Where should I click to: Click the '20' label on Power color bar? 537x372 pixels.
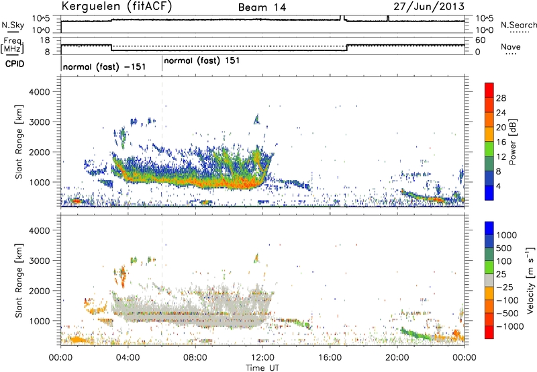click(501, 128)
